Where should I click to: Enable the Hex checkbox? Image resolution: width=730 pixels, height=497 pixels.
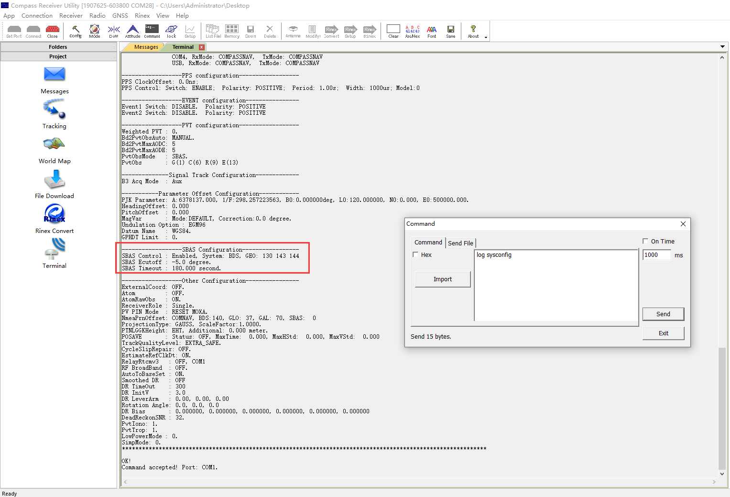coord(415,255)
